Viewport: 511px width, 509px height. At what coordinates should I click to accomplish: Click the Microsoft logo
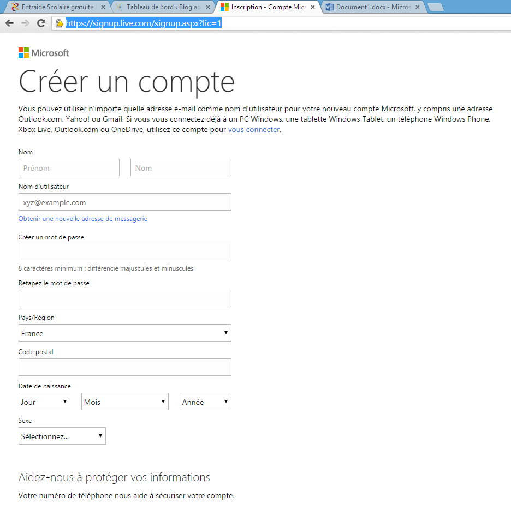(x=44, y=53)
